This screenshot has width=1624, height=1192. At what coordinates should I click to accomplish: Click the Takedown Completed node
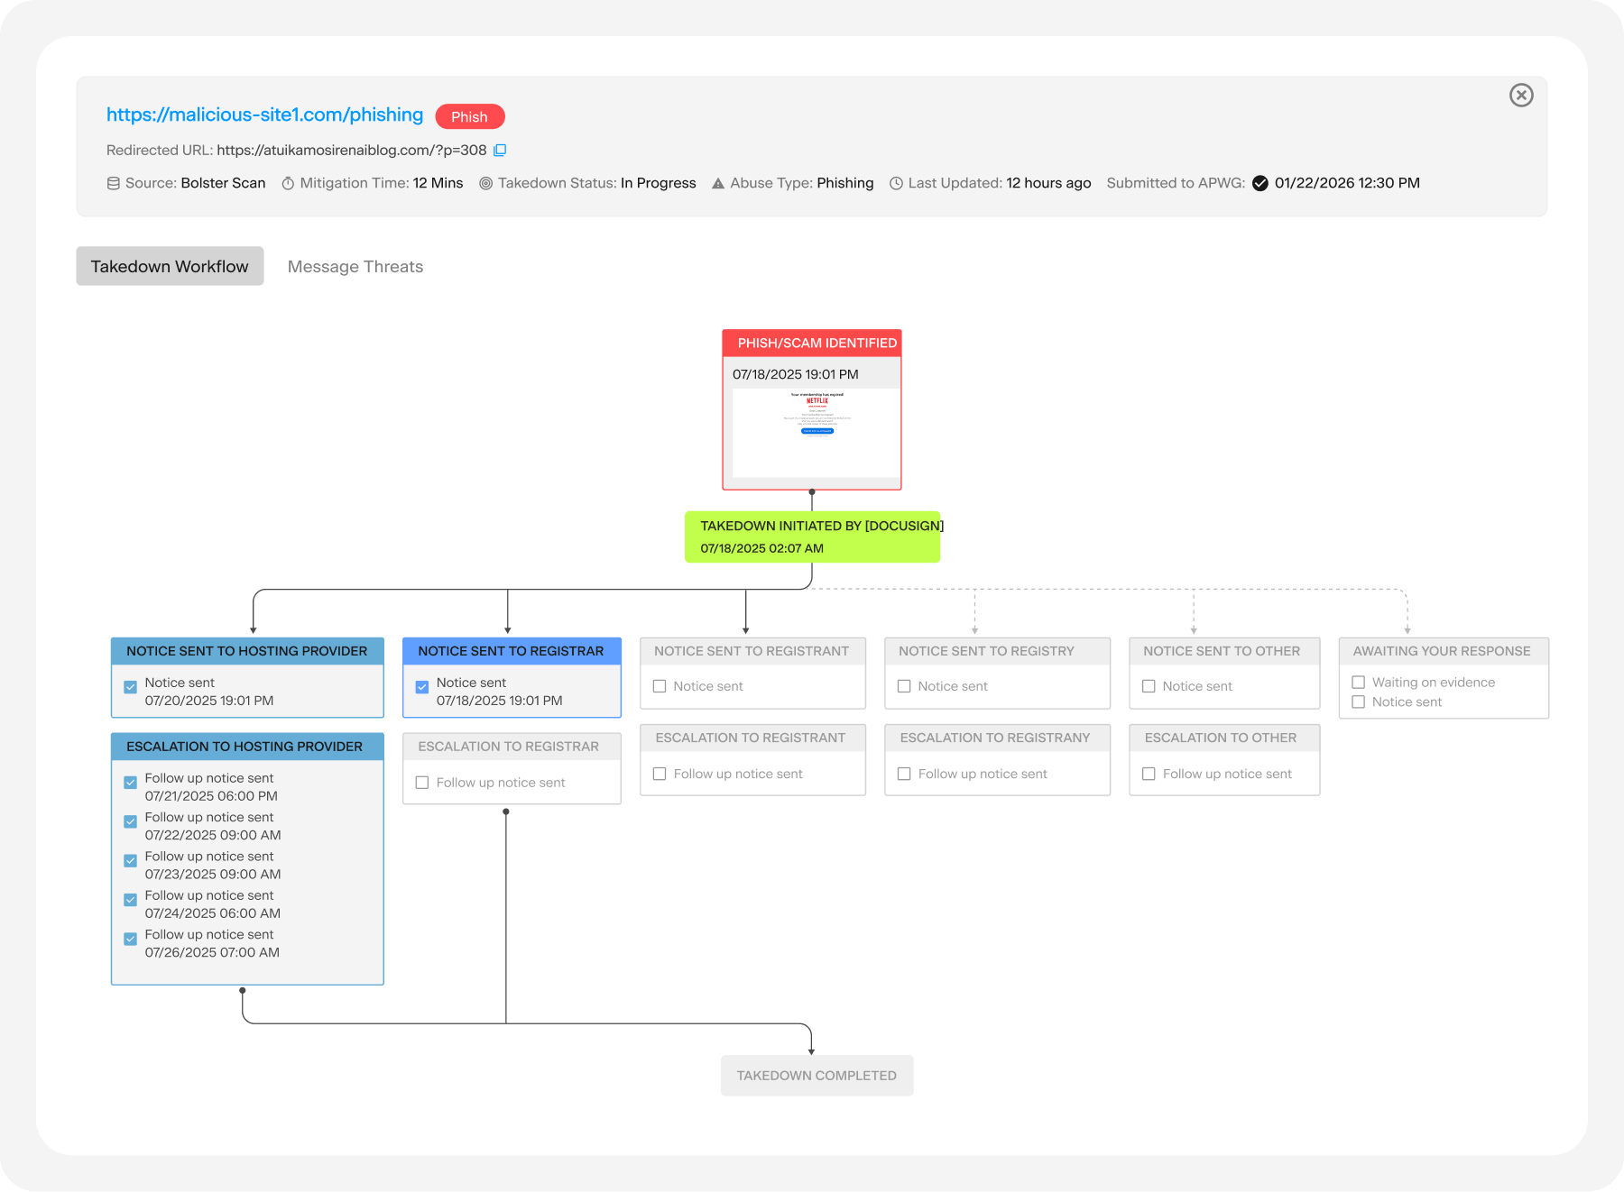coord(817,1076)
